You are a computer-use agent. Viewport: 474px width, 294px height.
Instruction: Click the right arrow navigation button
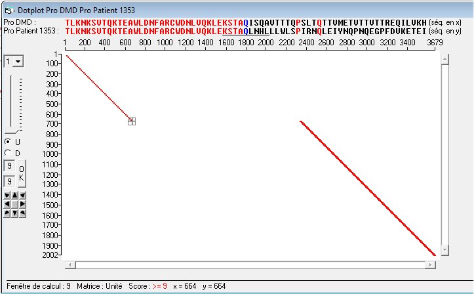click(22, 203)
